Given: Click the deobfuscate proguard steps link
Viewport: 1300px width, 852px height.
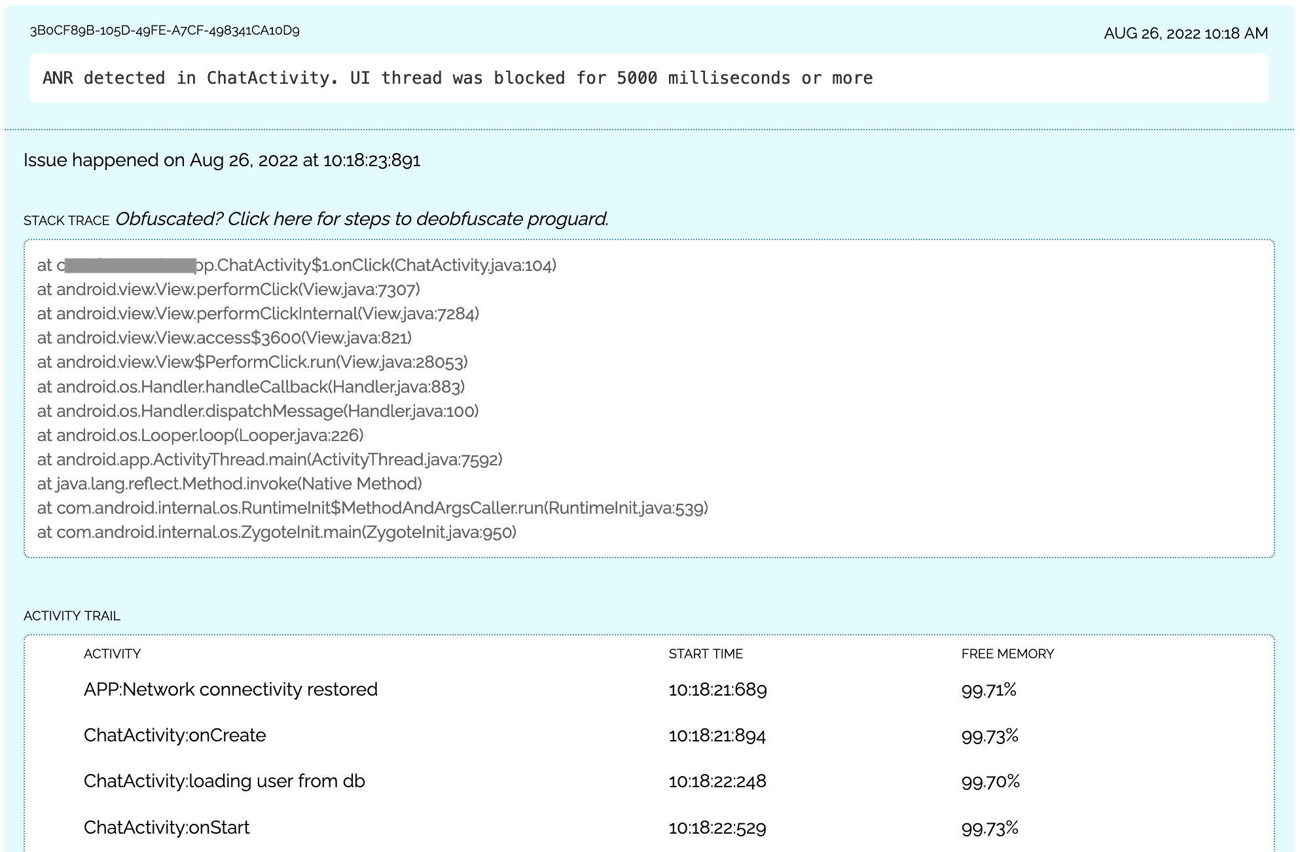Looking at the screenshot, I should click(361, 219).
